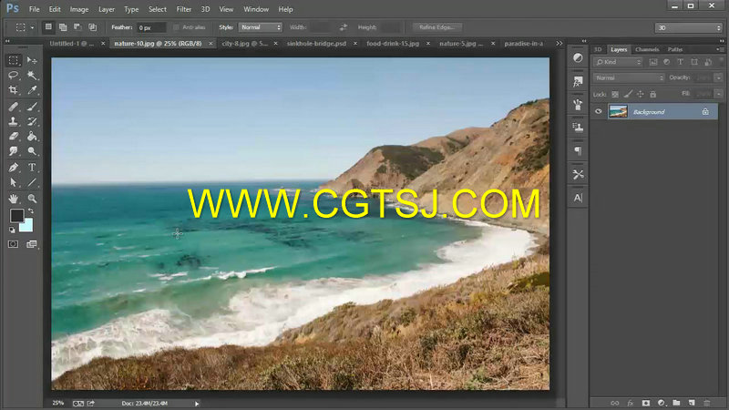This screenshot has height=410, width=729.
Task: Open the tool preset picker arrow
Action: click(32, 27)
